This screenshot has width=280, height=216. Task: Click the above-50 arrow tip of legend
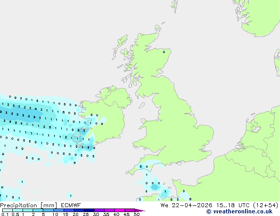tap(140, 210)
